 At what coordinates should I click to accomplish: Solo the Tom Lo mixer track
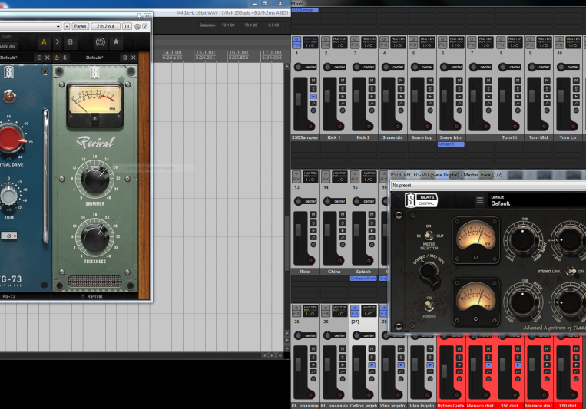(x=575, y=88)
